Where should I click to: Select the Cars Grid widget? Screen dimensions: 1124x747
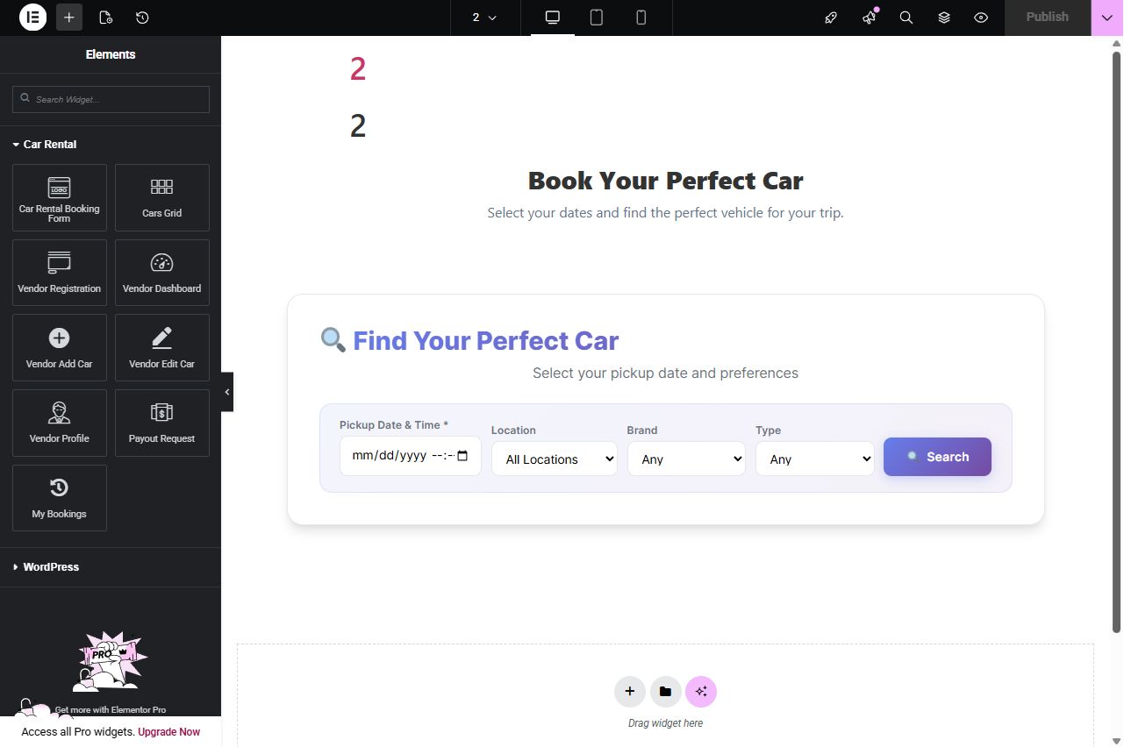[162, 197]
